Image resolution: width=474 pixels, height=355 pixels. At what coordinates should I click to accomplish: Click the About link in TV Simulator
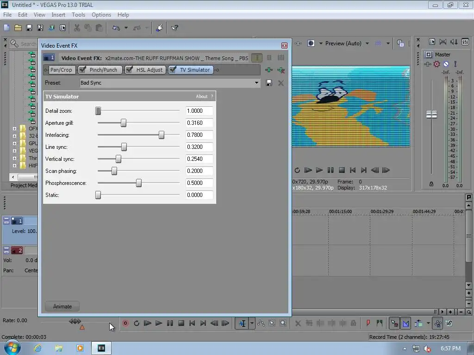click(x=202, y=97)
